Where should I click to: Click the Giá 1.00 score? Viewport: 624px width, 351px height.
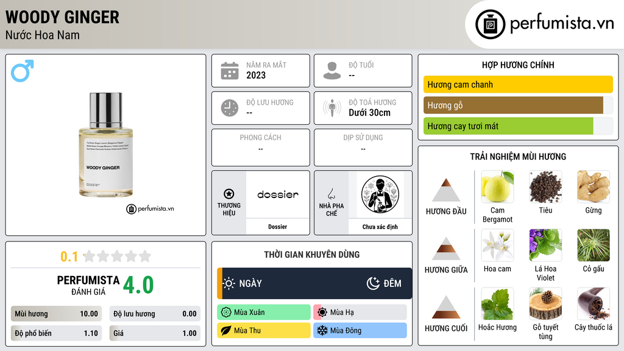click(155, 333)
